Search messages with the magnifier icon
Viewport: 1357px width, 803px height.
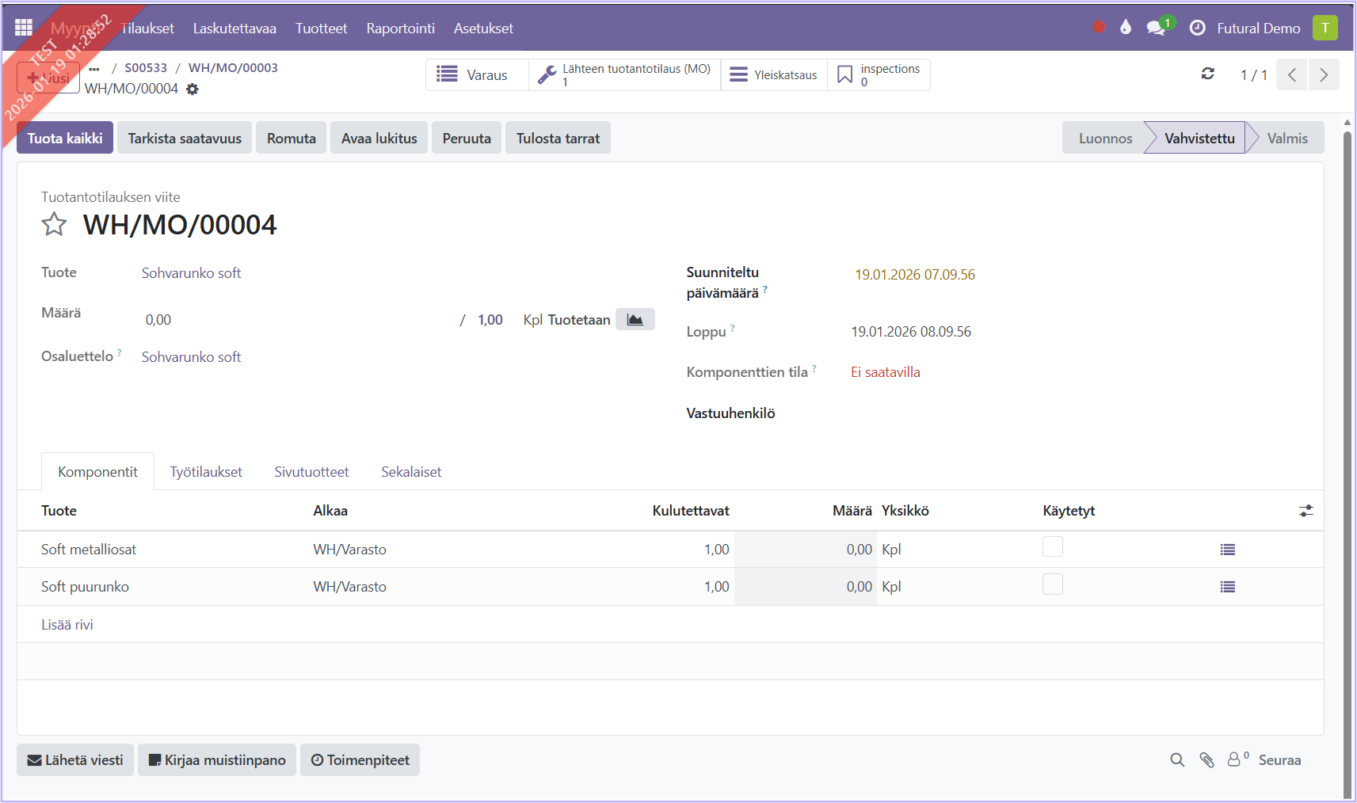point(1177,760)
